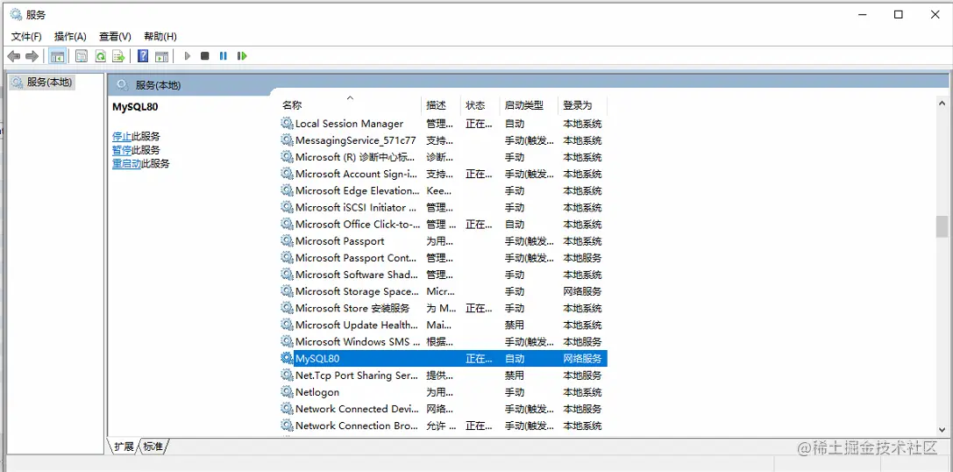
Task: Open the 查看(V) menu
Action: (116, 37)
